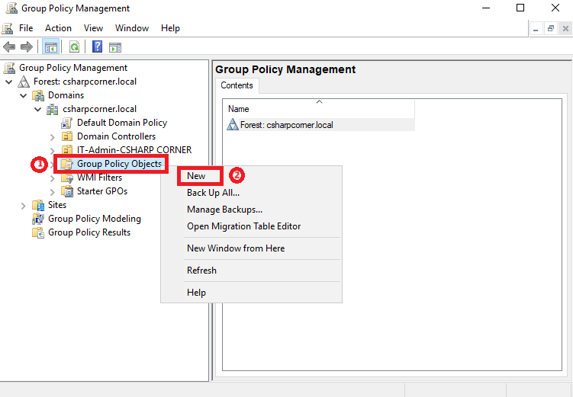Click the WMI Filters folder icon

pos(67,178)
